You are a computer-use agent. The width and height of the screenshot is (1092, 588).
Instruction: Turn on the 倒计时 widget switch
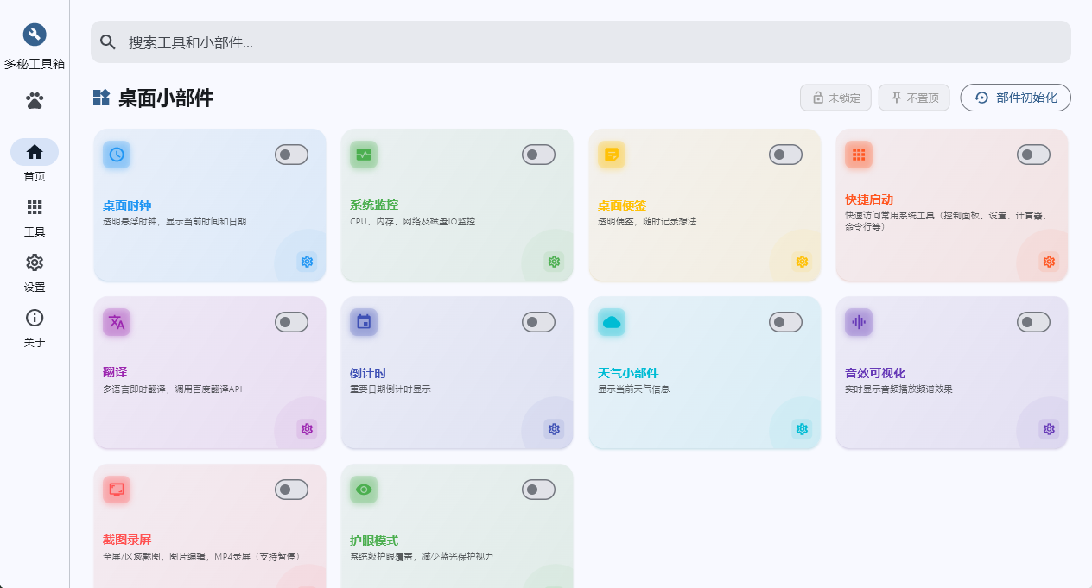539,322
